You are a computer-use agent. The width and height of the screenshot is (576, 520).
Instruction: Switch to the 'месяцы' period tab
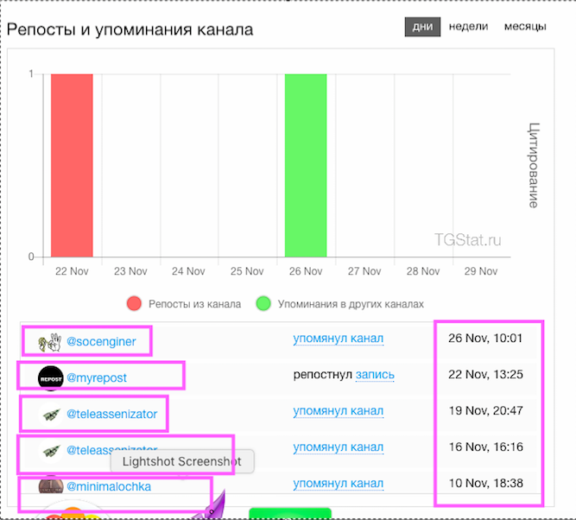(525, 27)
